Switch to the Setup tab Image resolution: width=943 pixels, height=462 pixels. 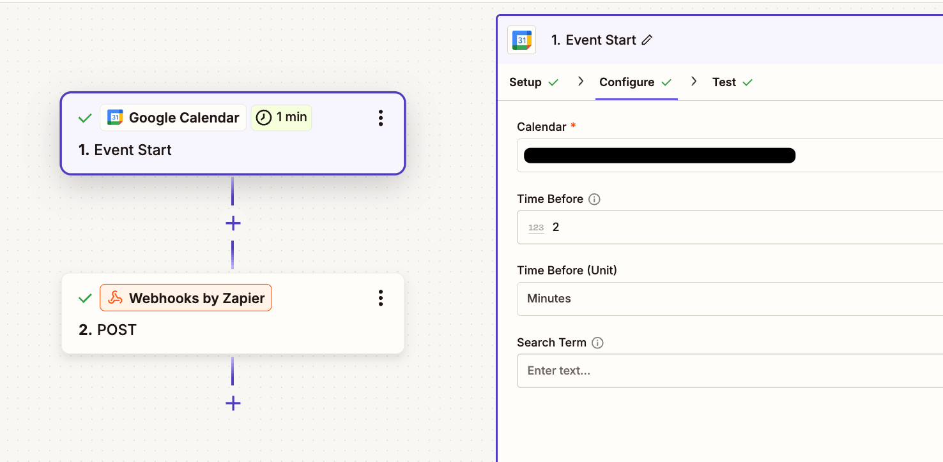pyautogui.click(x=526, y=82)
